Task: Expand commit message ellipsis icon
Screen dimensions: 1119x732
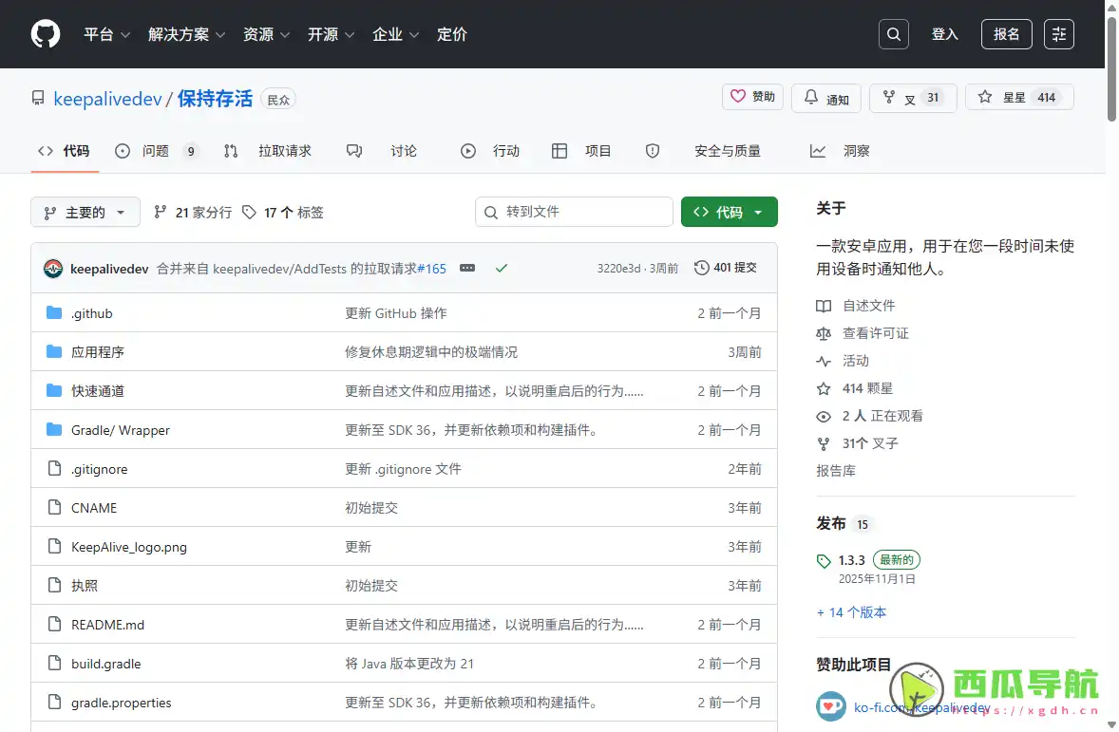Action: click(x=467, y=268)
